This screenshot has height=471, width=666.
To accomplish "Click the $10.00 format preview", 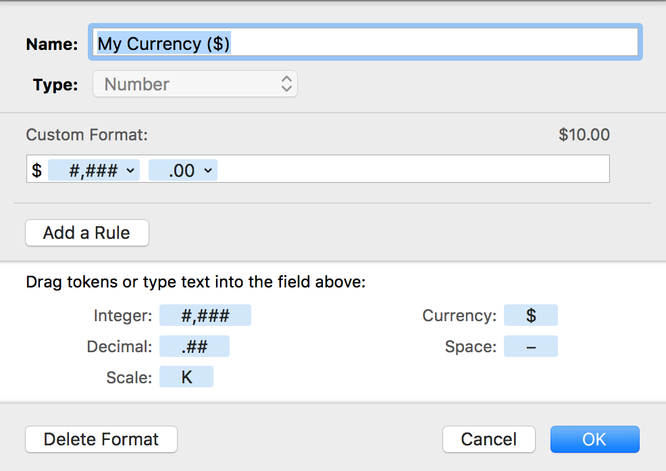I will click(584, 135).
